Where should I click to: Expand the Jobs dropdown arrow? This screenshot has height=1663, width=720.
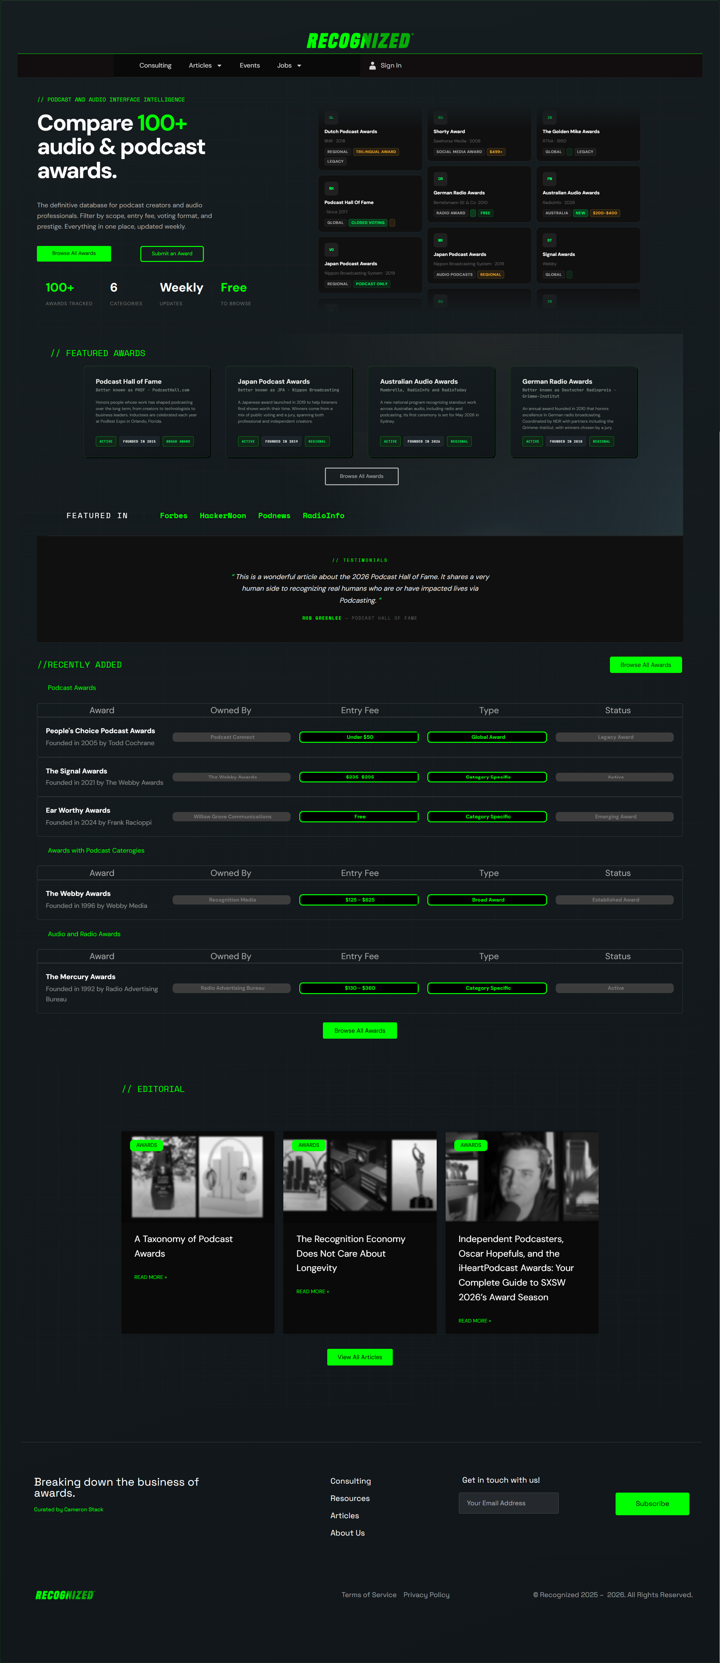click(299, 66)
